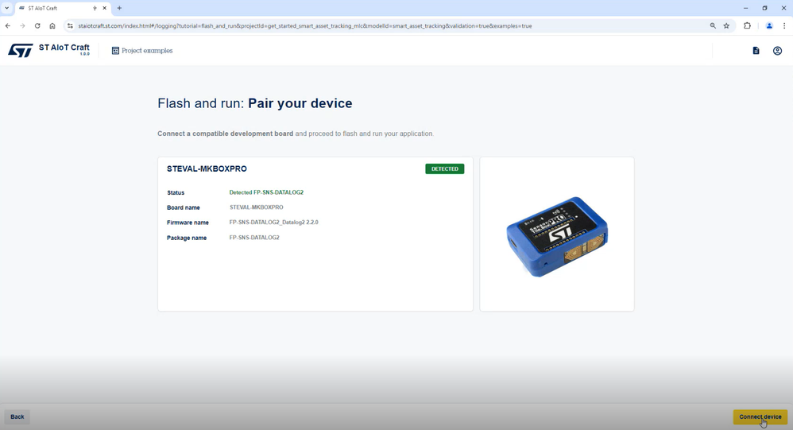Click 'Connect a compatible development board' text
Viewport: 793px width, 430px height.
(x=225, y=134)
